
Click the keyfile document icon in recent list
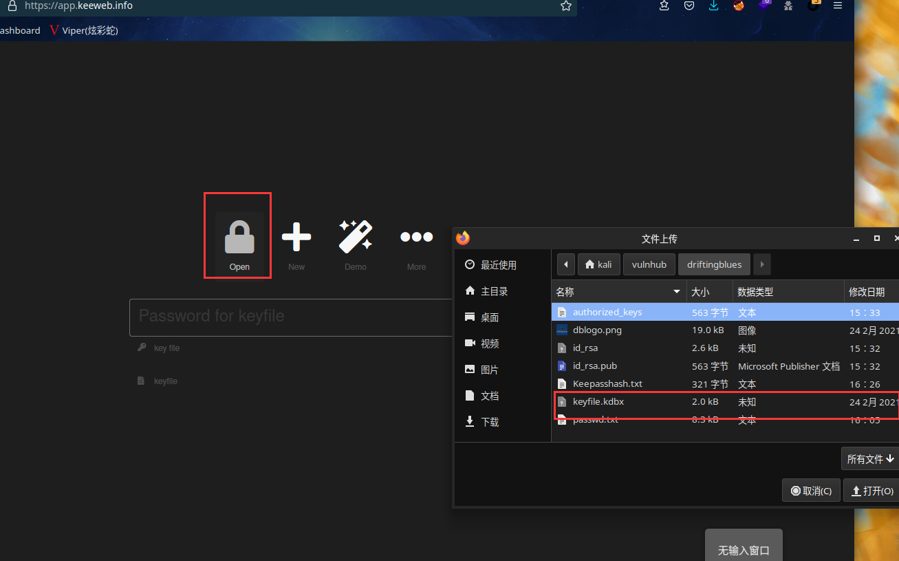[x=141, y=381]
